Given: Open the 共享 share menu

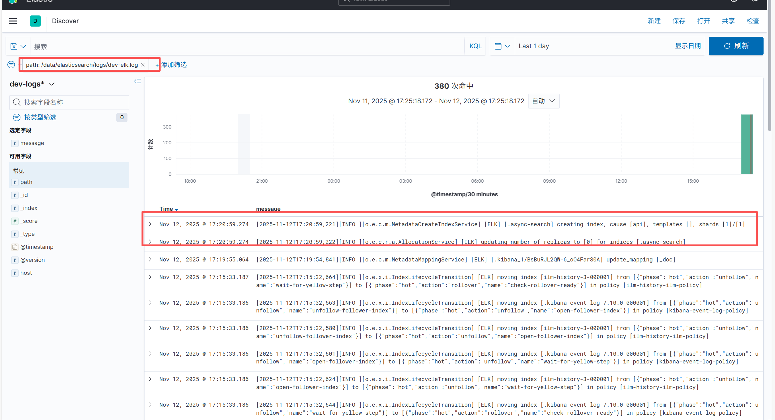Looking at the screenshot, I should [x=728, y=21].
